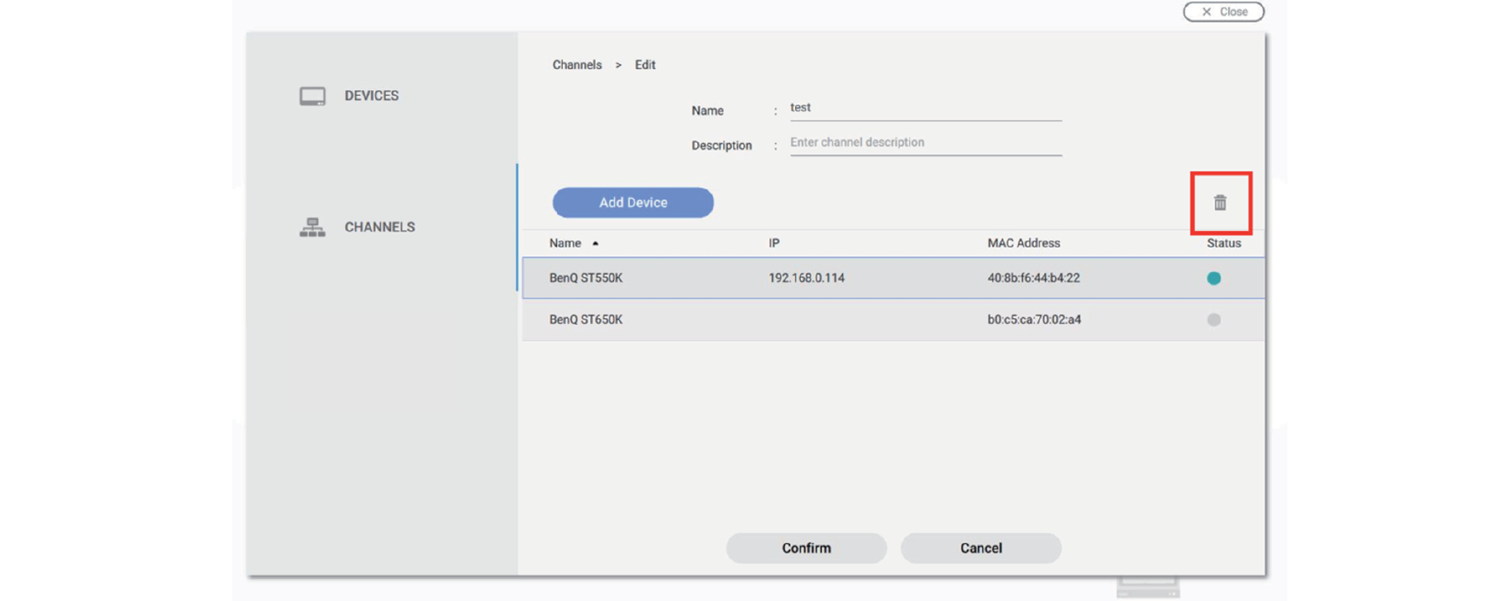Click the Devices monitor icon in sidebar

click(312, 96)
